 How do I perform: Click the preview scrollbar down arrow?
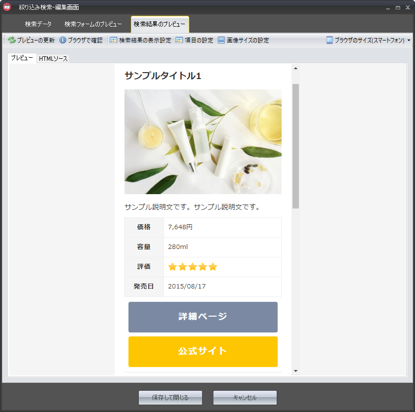point(295,371)
